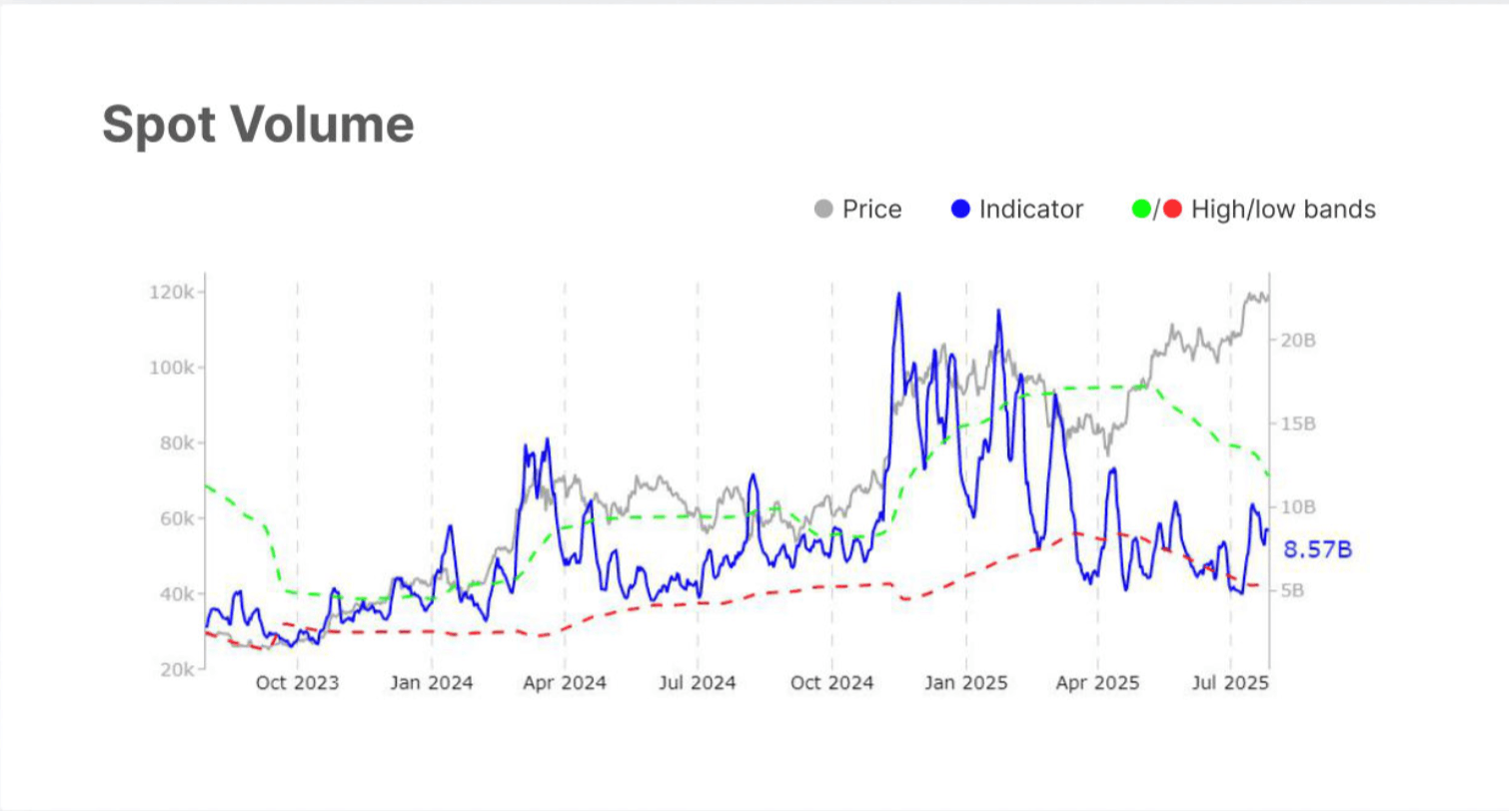Select the Oct 2024 x-axis label
This screenshot has height=811, width=1509.
[x=831, y=683]
